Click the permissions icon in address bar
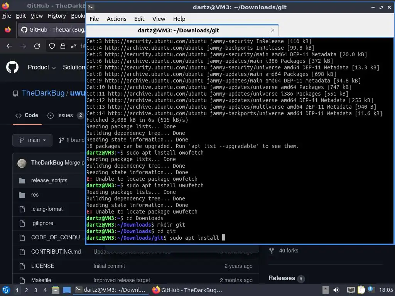 (74, 46)
